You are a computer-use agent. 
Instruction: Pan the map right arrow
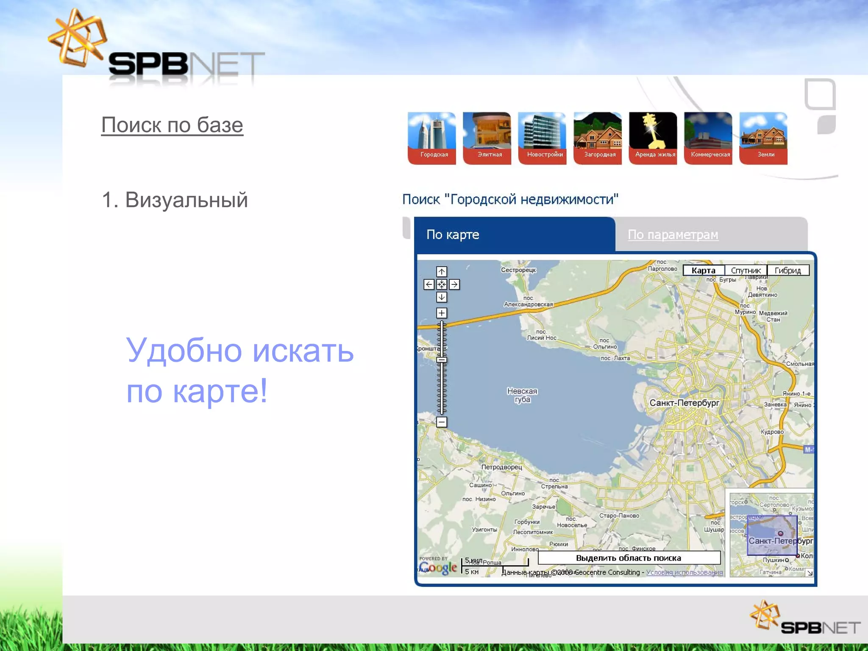click(x=454, y=284)
